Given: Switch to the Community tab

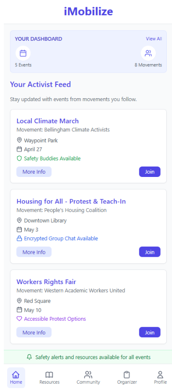Looking at the screenshot, I should 88,378.
